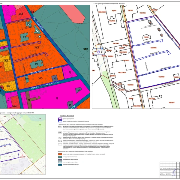The height and width of the screenshot is (180, 180).
Task: Click the blue marker icon beside the Деловая label
Action: [102, 49]
